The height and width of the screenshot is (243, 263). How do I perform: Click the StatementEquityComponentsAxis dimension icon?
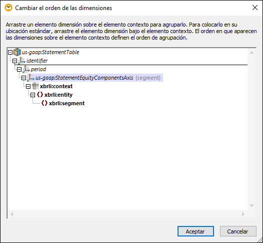(30, 78)
